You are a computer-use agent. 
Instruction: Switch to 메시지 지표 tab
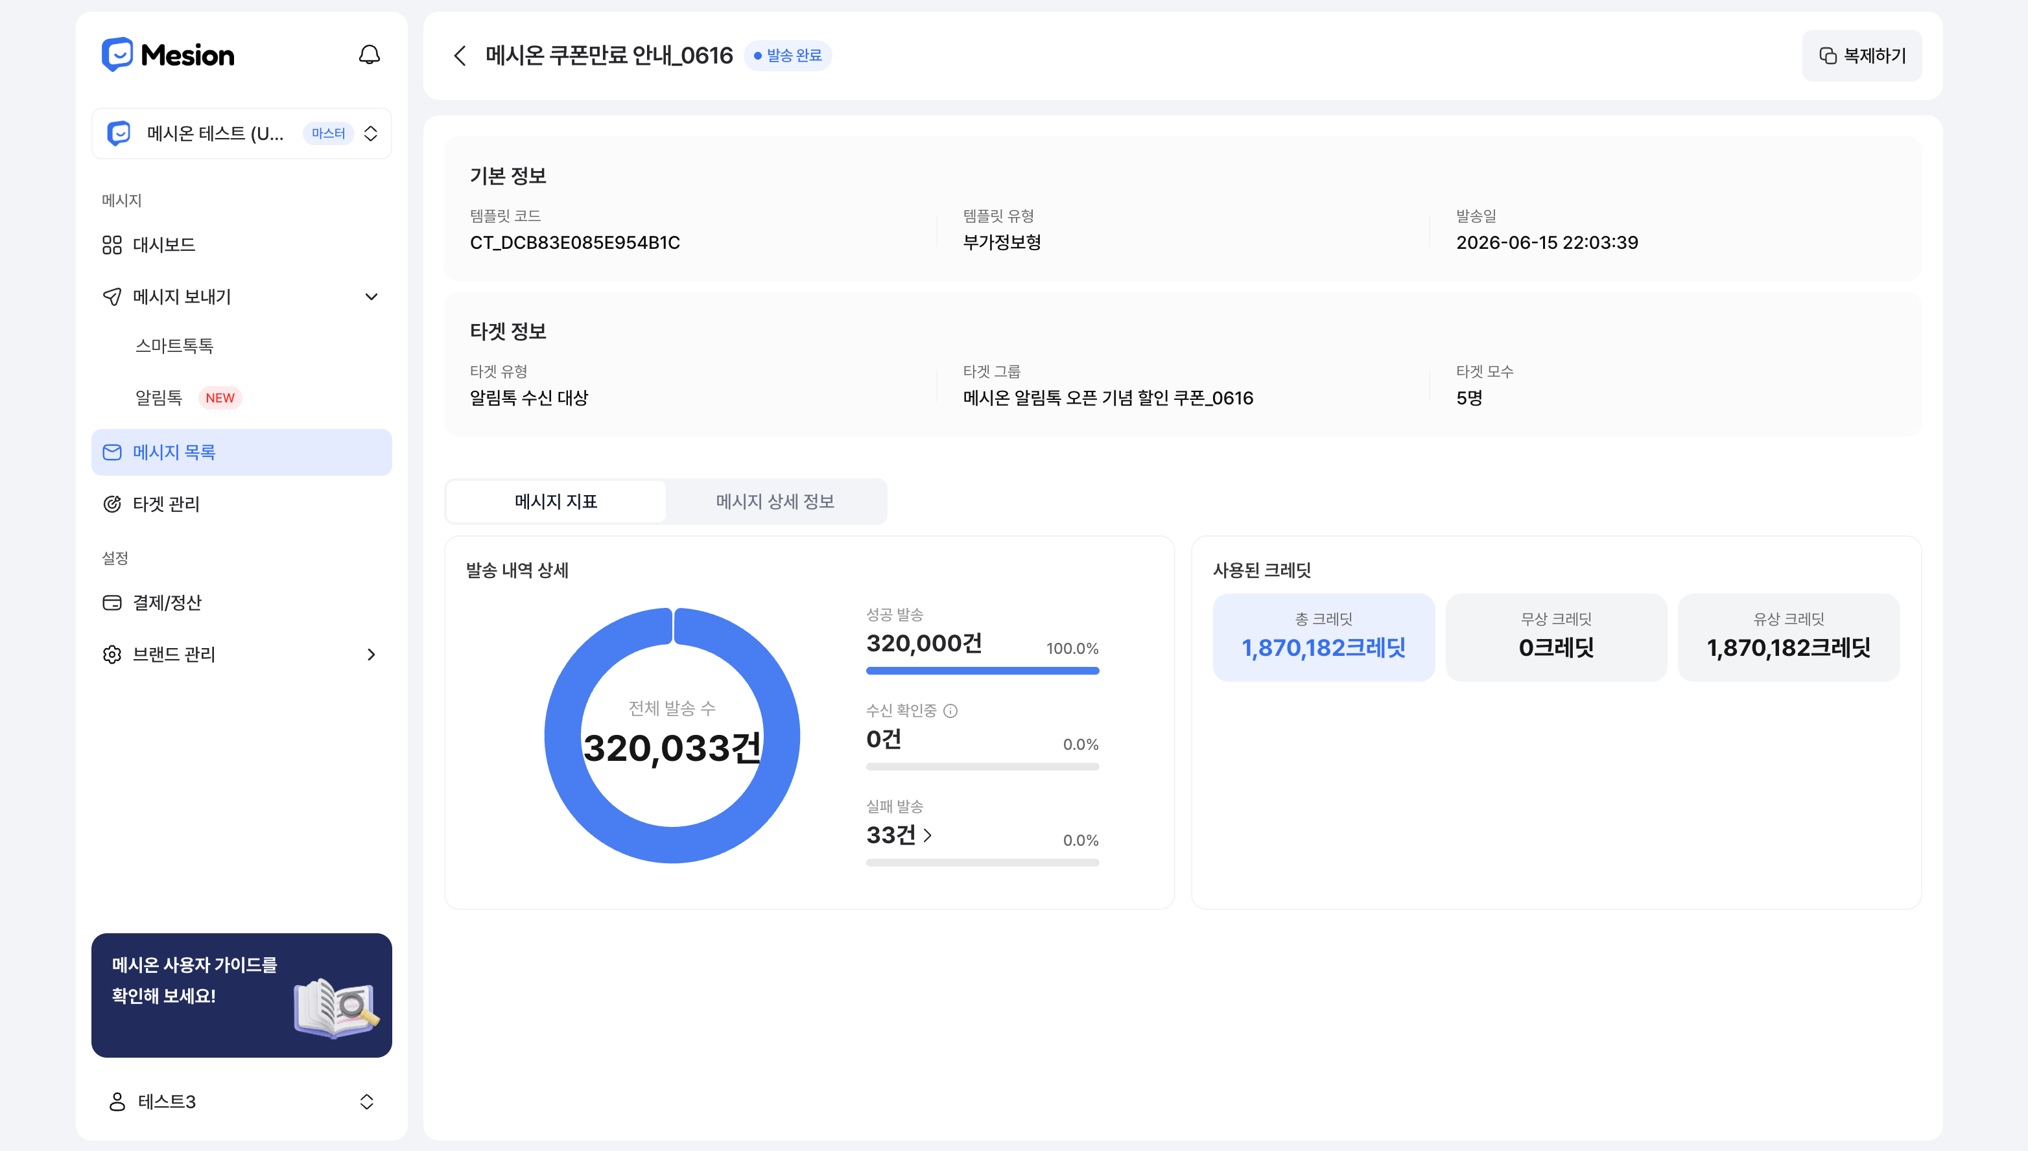click(556, 501)
